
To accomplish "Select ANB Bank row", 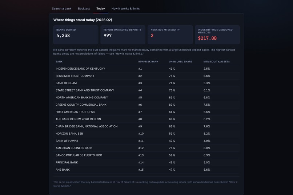I will (146, 170).
